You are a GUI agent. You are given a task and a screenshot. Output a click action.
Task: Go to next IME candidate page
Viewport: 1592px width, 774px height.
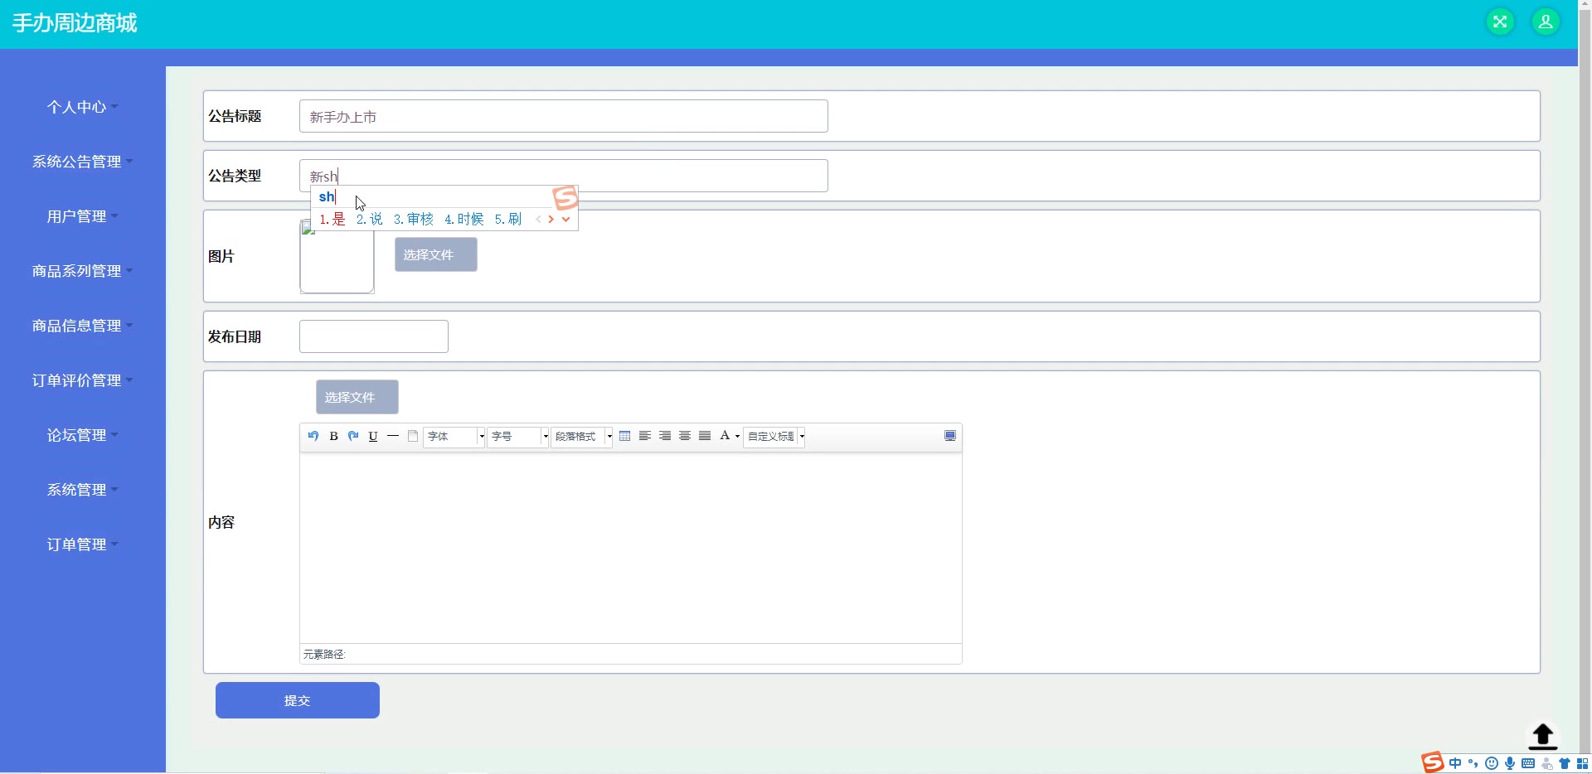point(551,220)
